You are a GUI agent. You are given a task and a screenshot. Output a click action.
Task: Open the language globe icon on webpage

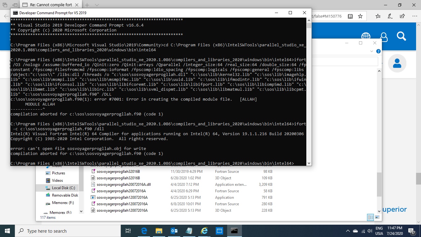click(x=366, y=36)
